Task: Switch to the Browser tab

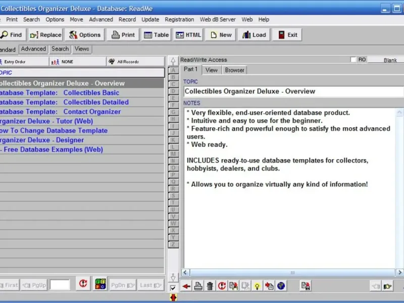Action: (234, 70)
